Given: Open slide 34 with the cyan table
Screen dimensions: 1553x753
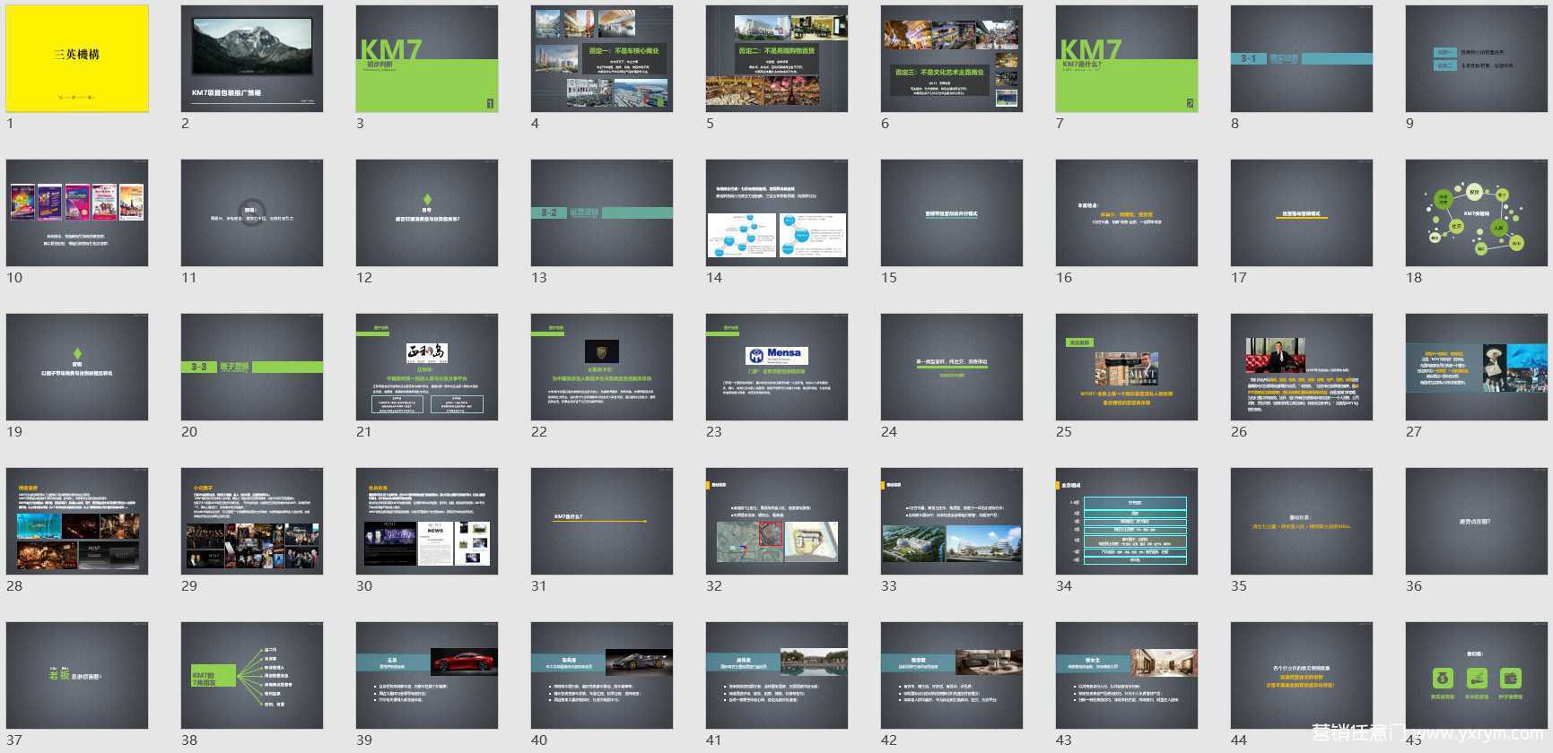Looking at the screenshot, I should [x=1127, y=521].
